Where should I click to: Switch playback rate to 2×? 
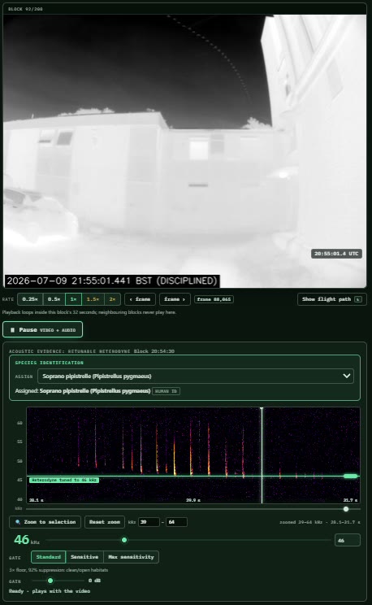pyautogui.click(x=112, y=299)
